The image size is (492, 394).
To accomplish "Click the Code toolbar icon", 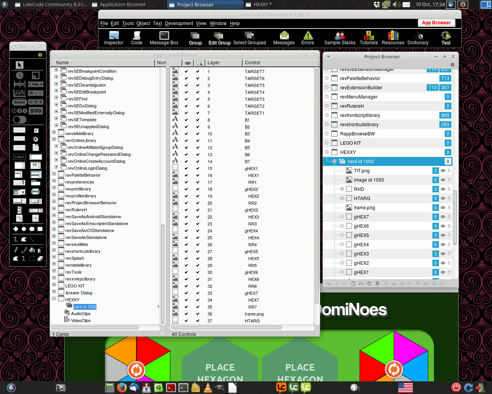I will click(x=136, y=38).
